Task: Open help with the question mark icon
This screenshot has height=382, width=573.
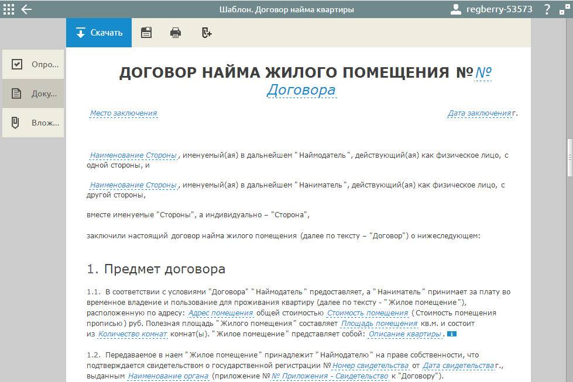Action: click(x=547, y=9)
